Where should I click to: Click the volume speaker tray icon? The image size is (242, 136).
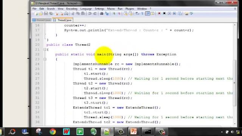pos(233,132)
